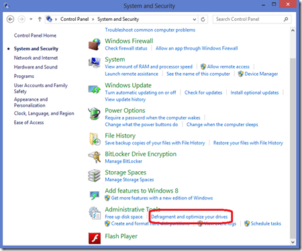This screenshot has width=302, height=251.
Task: Click Change when the computer sleeps
Action: [222, 125]
